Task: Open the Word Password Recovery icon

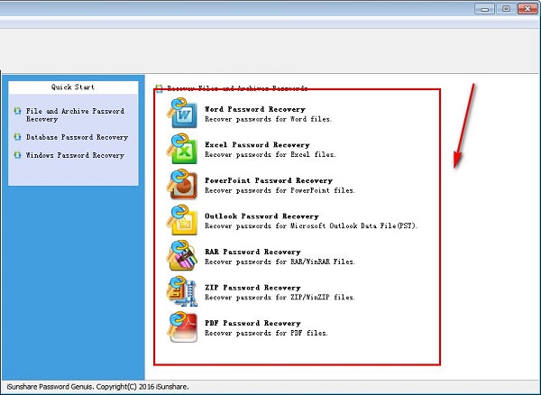Action: [182, 113]
